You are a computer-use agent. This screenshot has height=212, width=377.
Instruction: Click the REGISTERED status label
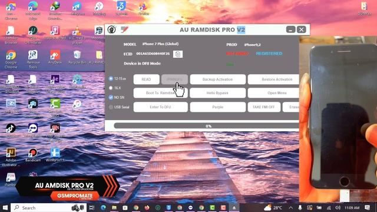[269, 54]
